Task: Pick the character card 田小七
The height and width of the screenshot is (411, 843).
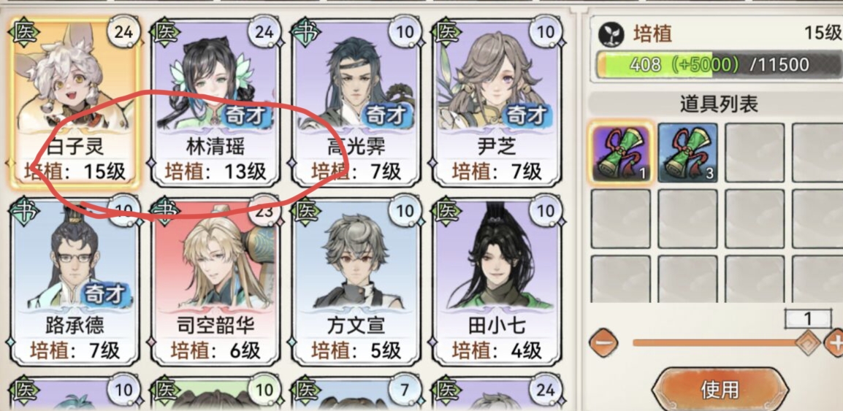Action: coord(497,282)
